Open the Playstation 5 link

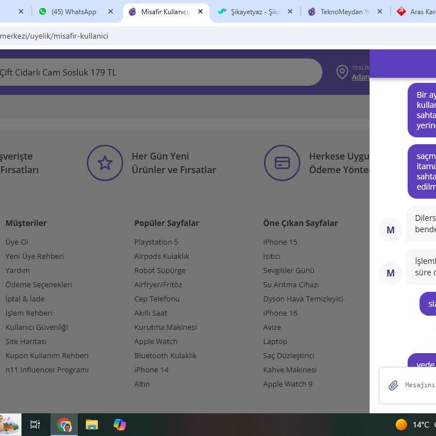point(156,242)
